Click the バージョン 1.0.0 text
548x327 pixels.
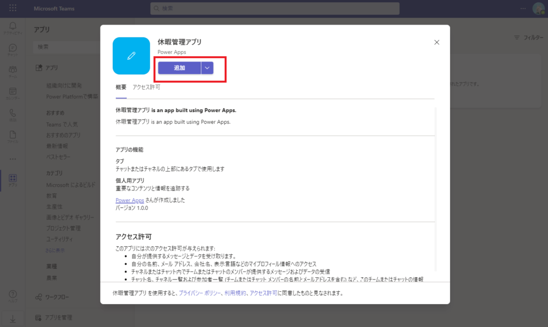click(x=132, y=208)
